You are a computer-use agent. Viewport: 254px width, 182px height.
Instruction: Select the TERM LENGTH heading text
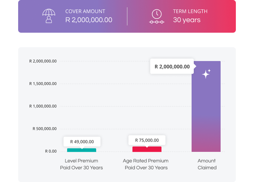click(190, 11)
